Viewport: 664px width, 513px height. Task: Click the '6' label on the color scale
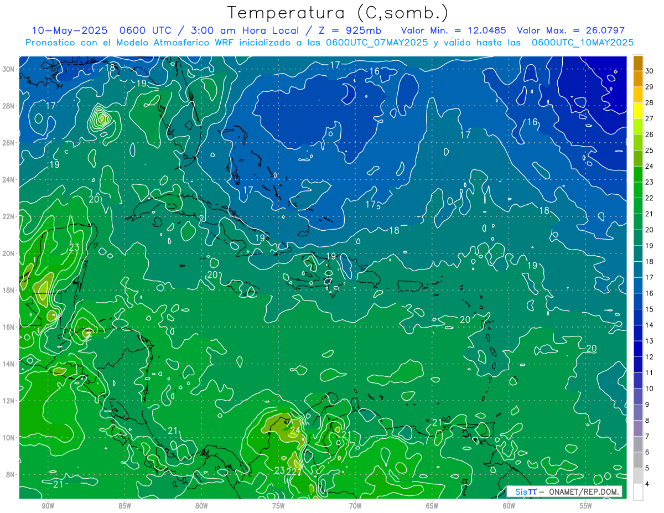pos(647,453)
